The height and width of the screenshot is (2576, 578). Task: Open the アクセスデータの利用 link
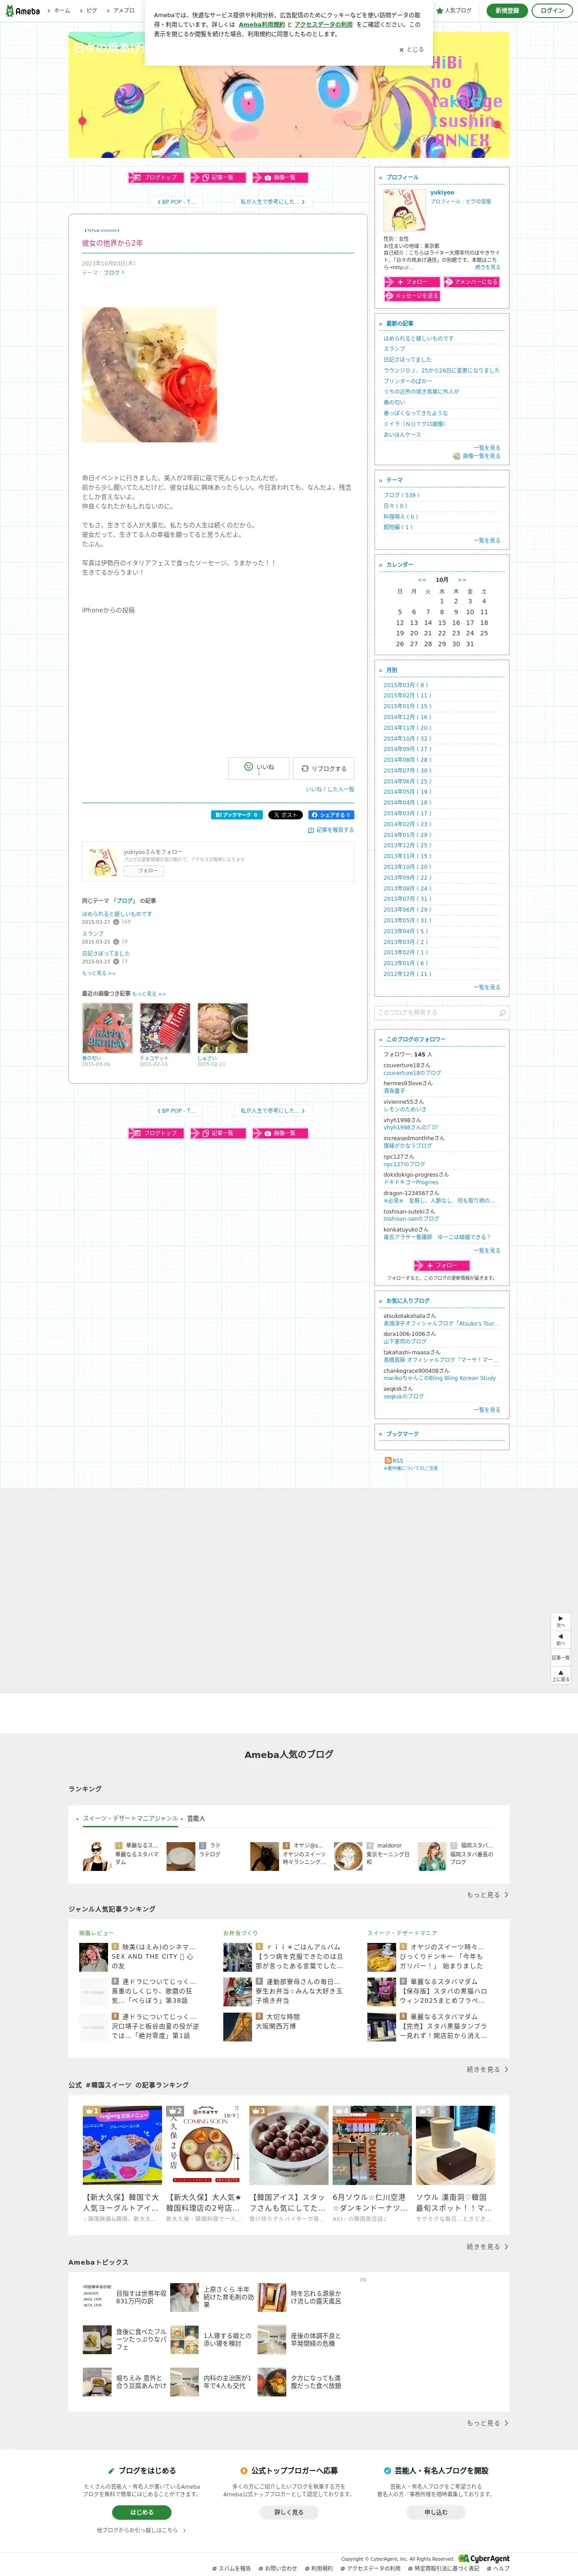click(x=323, y=24)
